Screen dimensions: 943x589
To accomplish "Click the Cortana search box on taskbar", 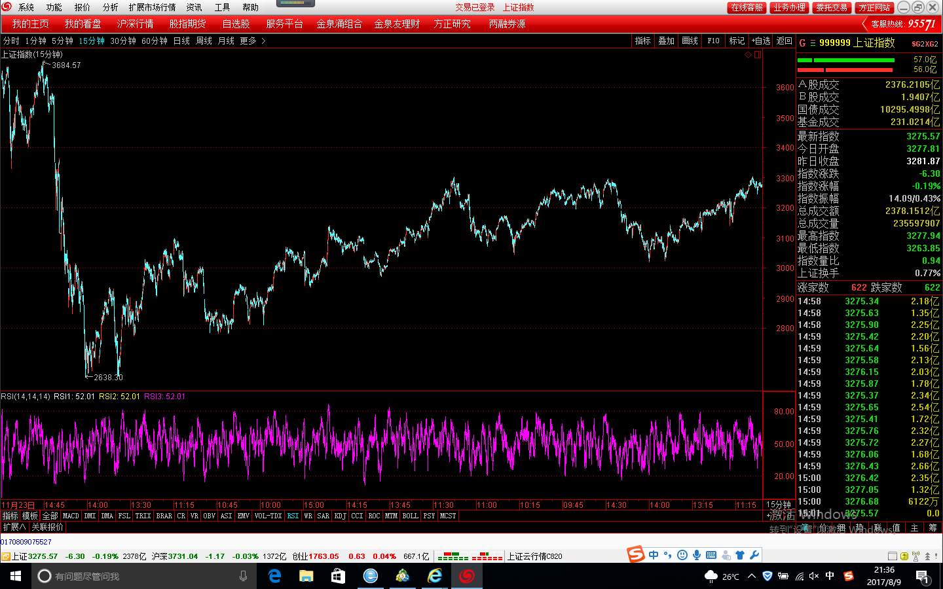I will [x=144, y=576].
